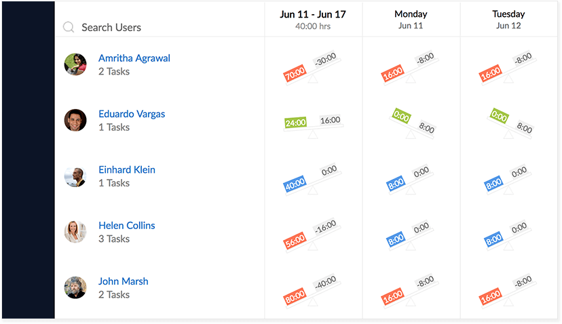Click the search magnifier icon
562x324 pixels.
[x=69, y=27]
